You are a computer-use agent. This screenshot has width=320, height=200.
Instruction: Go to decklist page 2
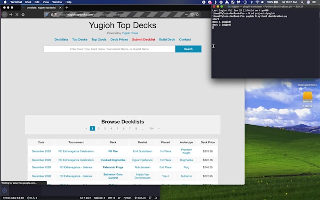[98, 128]
